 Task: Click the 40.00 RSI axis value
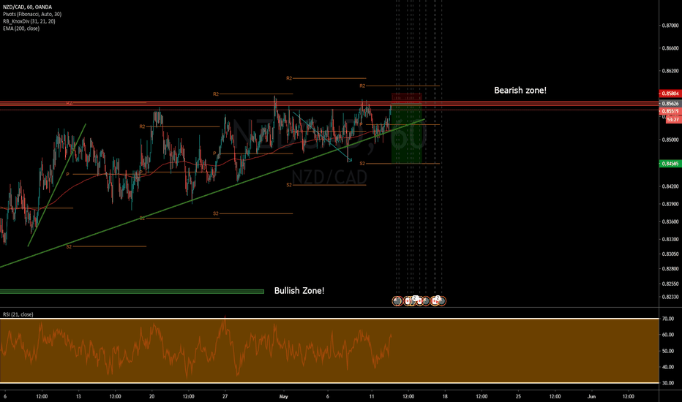667,367
